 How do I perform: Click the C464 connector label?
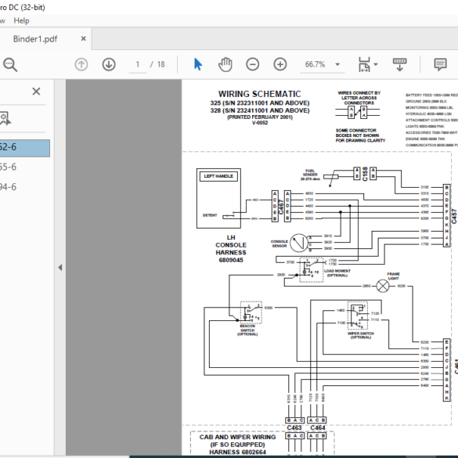[x=318, y=427]
